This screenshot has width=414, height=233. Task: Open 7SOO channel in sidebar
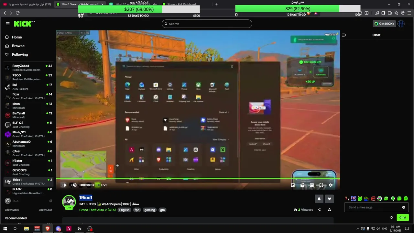click(x=28, y=77)
